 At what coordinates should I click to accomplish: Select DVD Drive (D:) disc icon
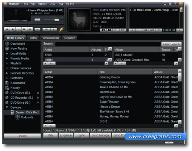point(7,92)
